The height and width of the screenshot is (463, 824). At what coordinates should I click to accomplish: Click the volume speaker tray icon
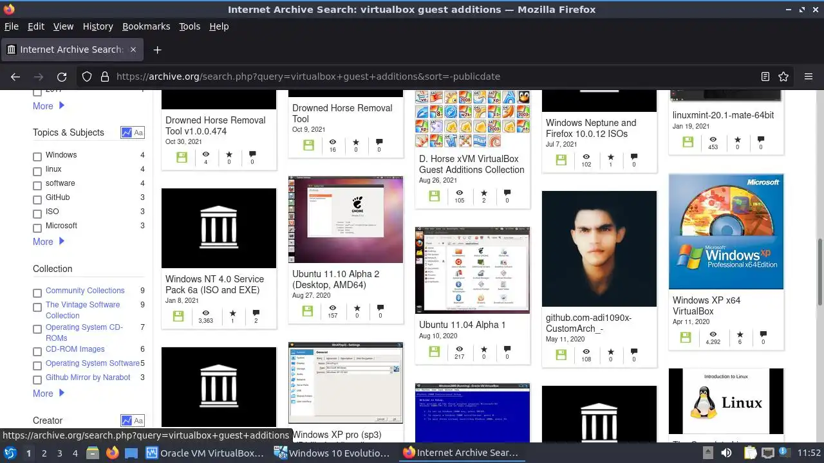[x=726, y=453]
